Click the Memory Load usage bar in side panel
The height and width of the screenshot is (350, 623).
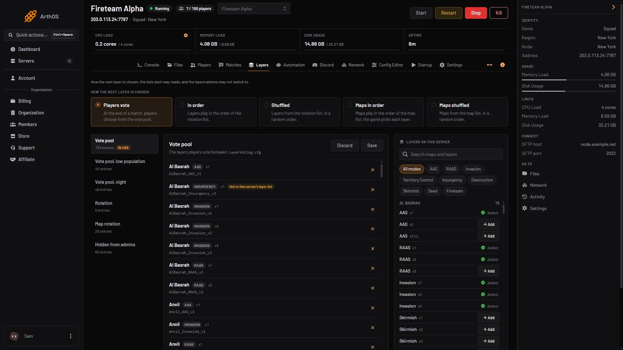[568, 80]
